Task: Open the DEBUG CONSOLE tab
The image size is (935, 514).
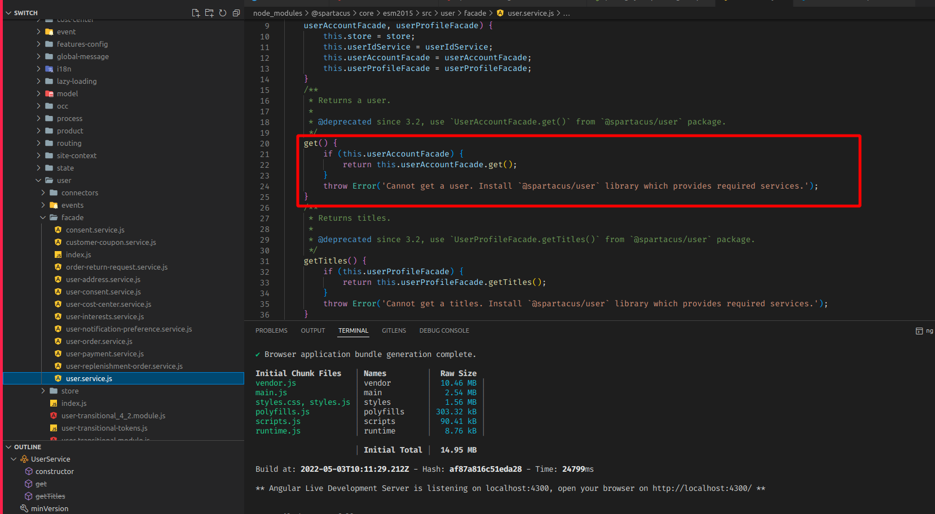Action: pos(444,331)
